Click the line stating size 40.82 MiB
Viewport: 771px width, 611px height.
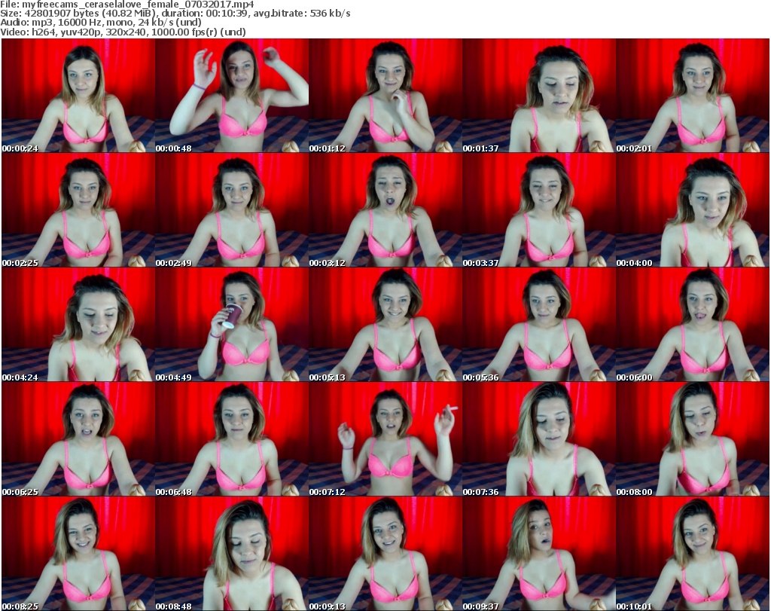[x=175, y=14]
